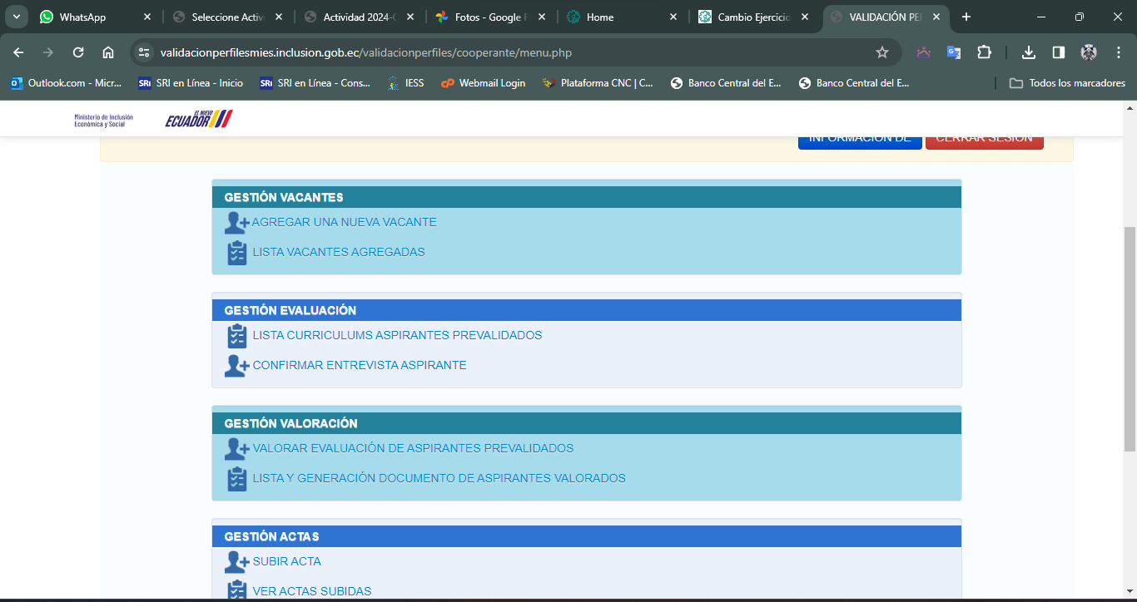This screenshot has width=1137, height=602.
Task: Open the Chrome downloads icon
Action: pos(1029,52)
